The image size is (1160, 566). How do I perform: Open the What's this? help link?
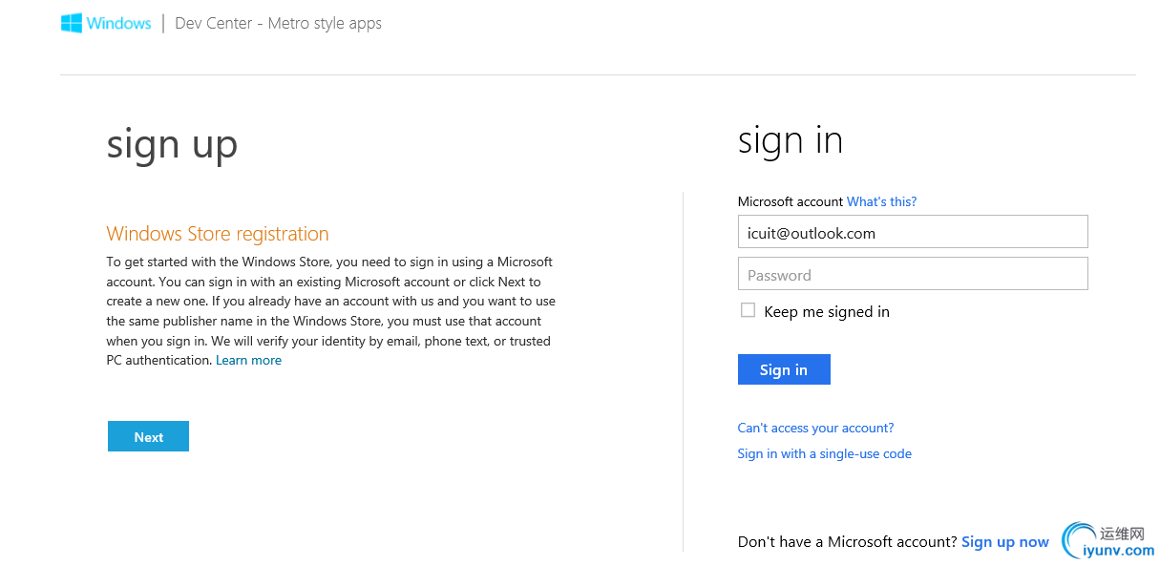881,202
